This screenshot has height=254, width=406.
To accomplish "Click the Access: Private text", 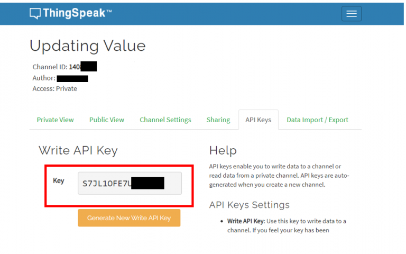I will (x=55, y=89).
